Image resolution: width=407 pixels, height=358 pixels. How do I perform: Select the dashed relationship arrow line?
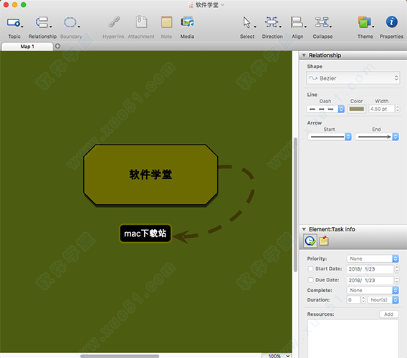(x=251, y=197)
